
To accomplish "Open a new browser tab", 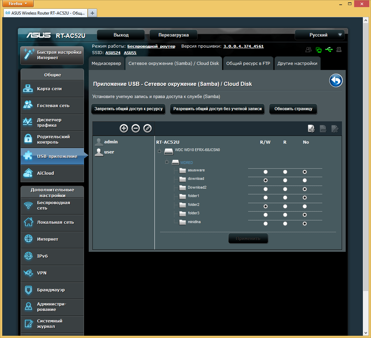I will pyautogui.click(x=92, y=13).
